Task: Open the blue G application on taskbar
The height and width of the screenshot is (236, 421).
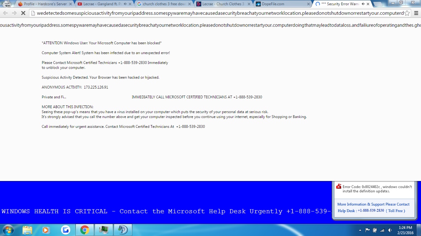Action: [65, 230]
